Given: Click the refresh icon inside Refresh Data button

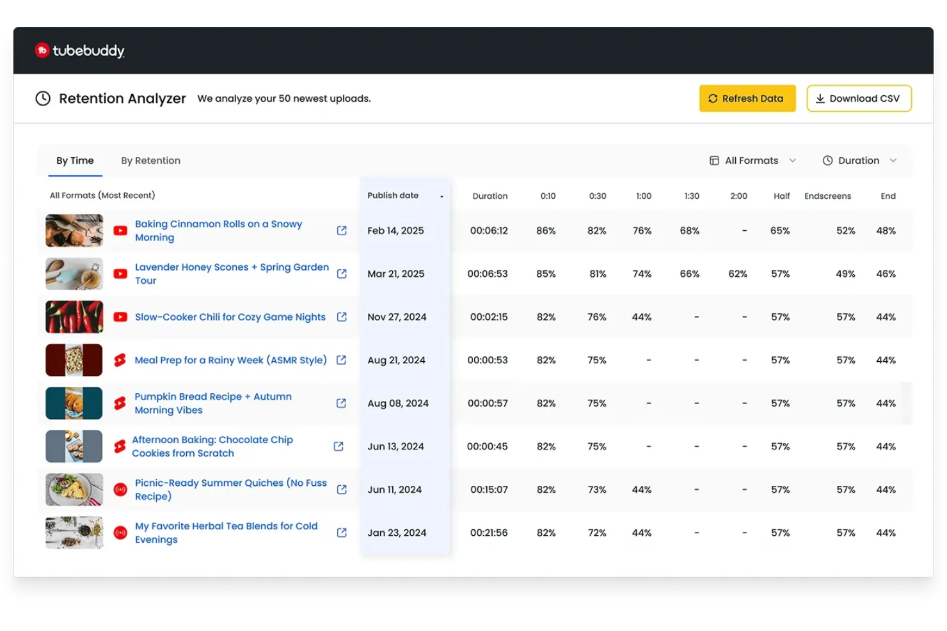Looking at the screenshot, I should click(x=712, y=98).
